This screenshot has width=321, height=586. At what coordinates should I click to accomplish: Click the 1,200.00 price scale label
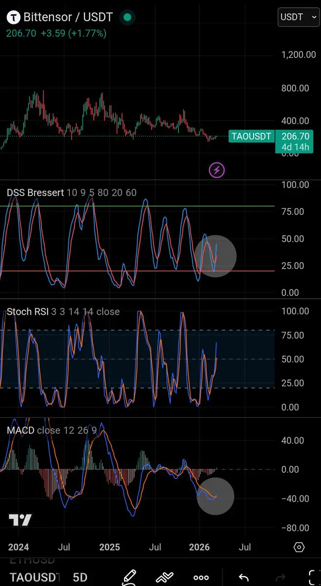click(x=299, y=55)
